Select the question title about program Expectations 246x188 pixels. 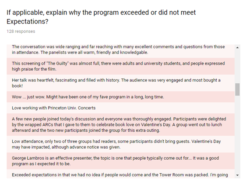pos(101,17)
